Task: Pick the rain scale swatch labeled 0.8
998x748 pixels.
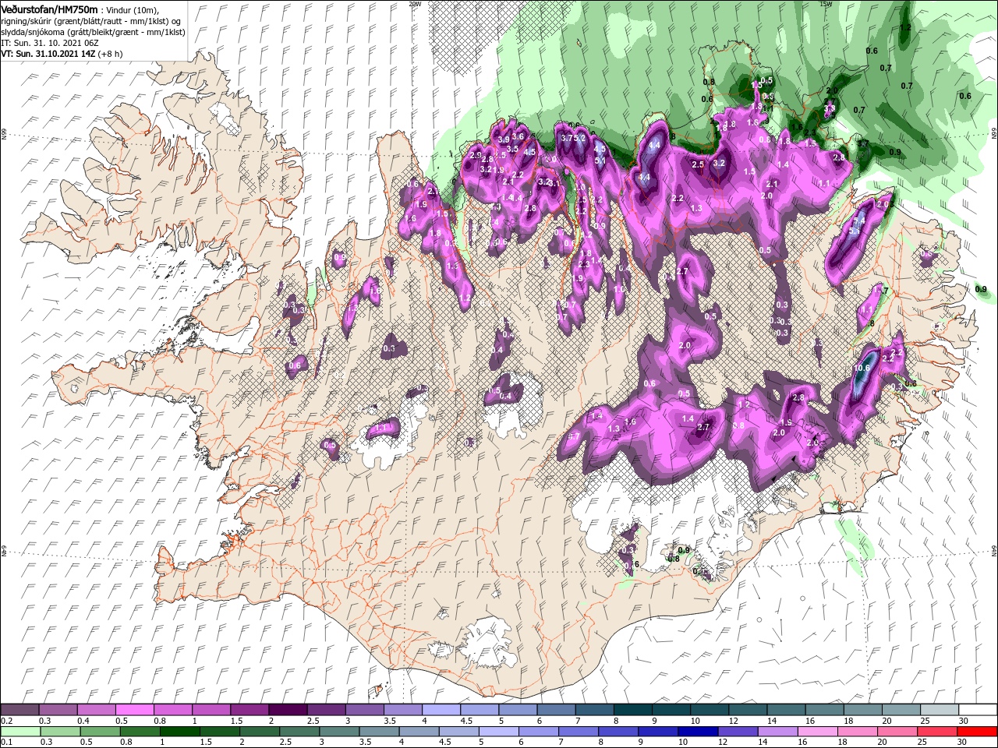Action: (x=140, y=732)
